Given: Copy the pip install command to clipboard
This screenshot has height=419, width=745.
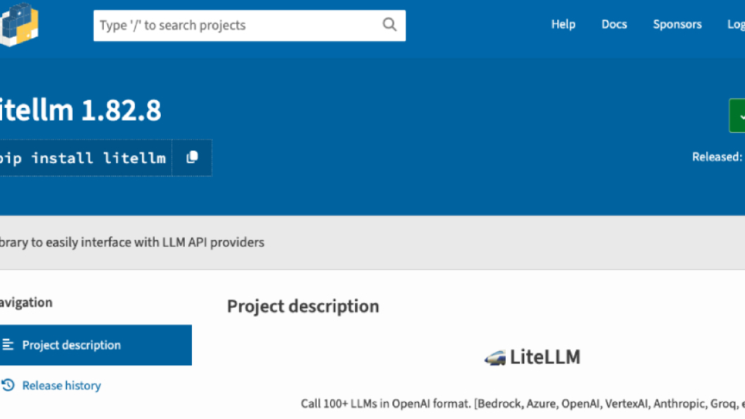Looking at the screenshot, I should click(192, 157).
